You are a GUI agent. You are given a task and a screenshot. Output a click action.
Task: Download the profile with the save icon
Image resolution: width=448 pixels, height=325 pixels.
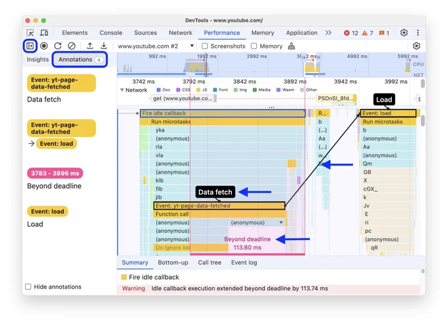pos(103,45)
